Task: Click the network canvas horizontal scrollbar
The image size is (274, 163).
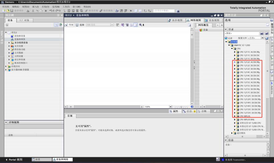Action: 104,107
